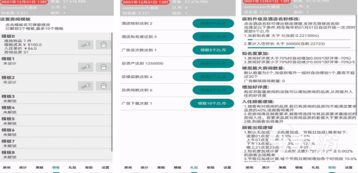The image size is (358, 173).
Task: Claim reward for 总房间数达到 6
Action: (213, 90)
